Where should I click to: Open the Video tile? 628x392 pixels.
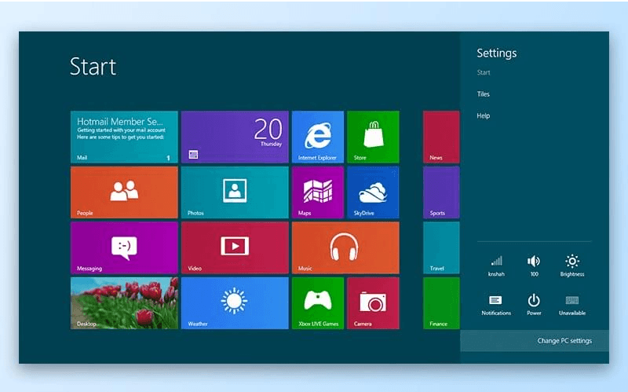coord(235,247)
